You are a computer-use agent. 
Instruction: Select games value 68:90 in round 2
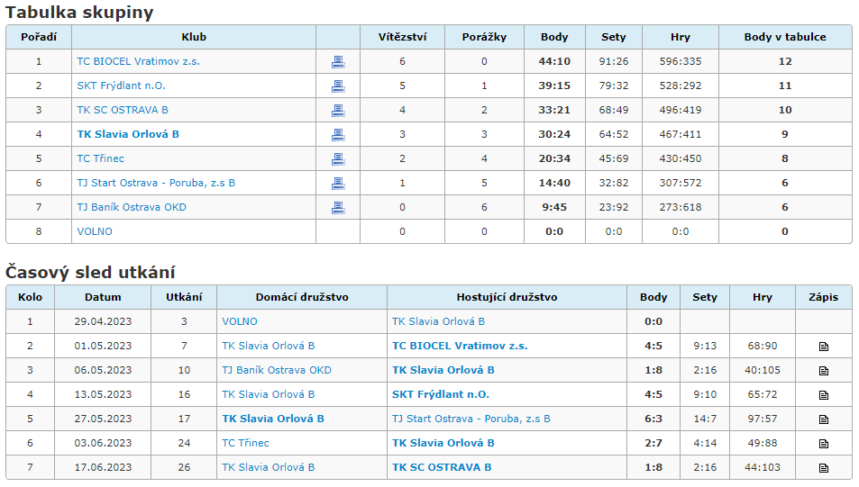[762, 346]
